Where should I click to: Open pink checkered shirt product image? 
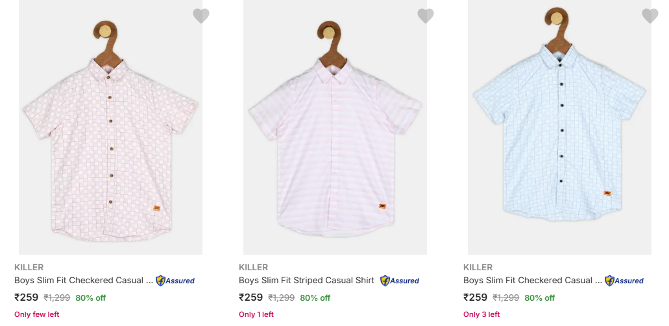110,130
